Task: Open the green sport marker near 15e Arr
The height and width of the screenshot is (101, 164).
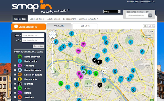Action: (x=61, y=84)
